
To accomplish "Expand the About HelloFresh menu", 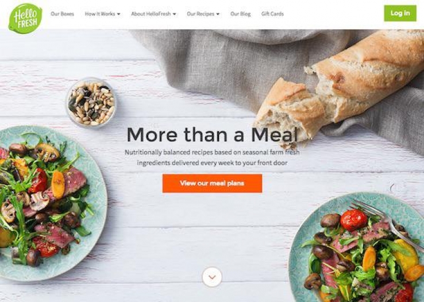I will coord(153,14).
